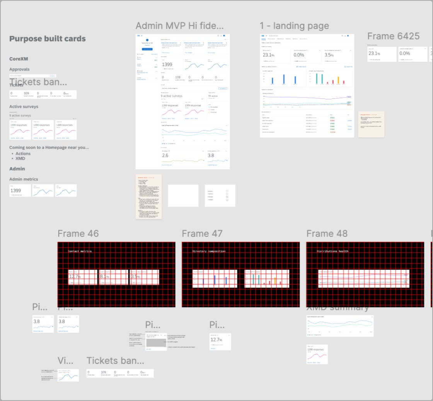Select the 2.6 score card in Admin MVP

point(183,158)
